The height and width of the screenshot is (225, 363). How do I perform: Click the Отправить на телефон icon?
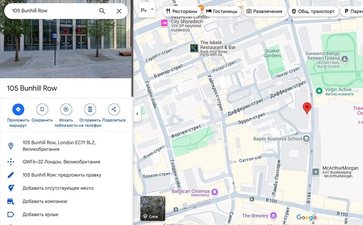pyautogui.click(x=90, y=109)
